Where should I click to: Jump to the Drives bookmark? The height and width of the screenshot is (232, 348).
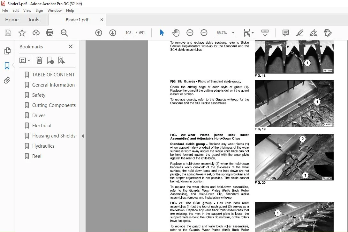[39, 116]
